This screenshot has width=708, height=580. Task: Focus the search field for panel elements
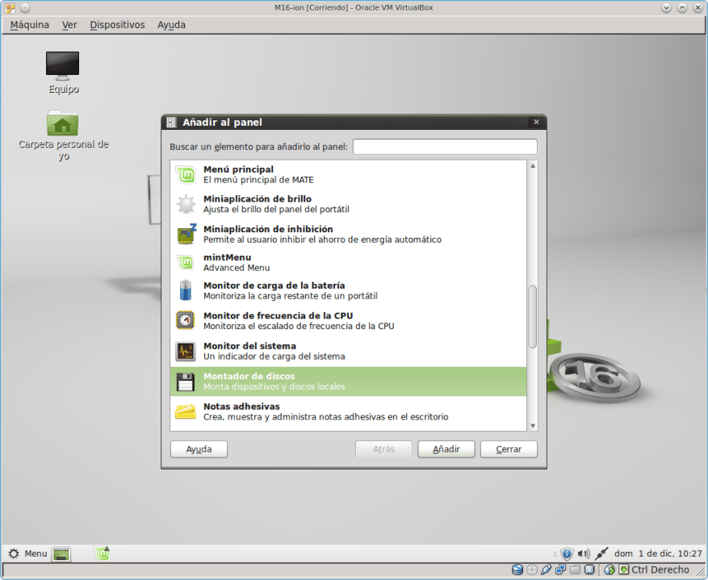[444, 147]
